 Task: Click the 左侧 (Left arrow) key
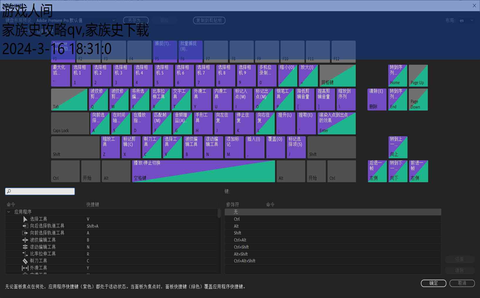[x=377, y=171]
